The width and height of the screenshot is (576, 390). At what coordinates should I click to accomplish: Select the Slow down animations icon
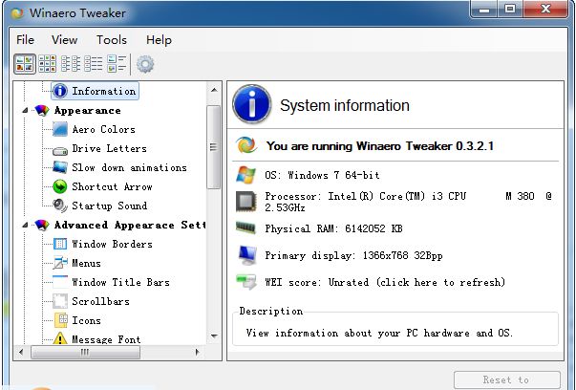pyautogui.click(x=59, y=167)
